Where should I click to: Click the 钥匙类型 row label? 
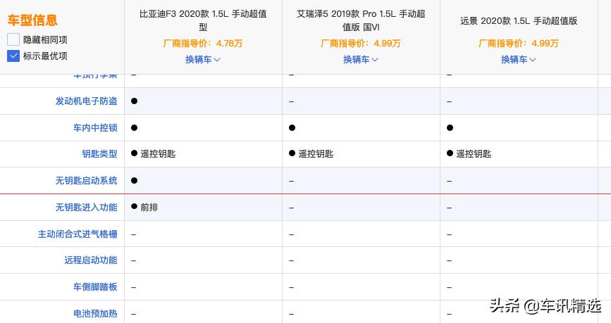(99, 154)
